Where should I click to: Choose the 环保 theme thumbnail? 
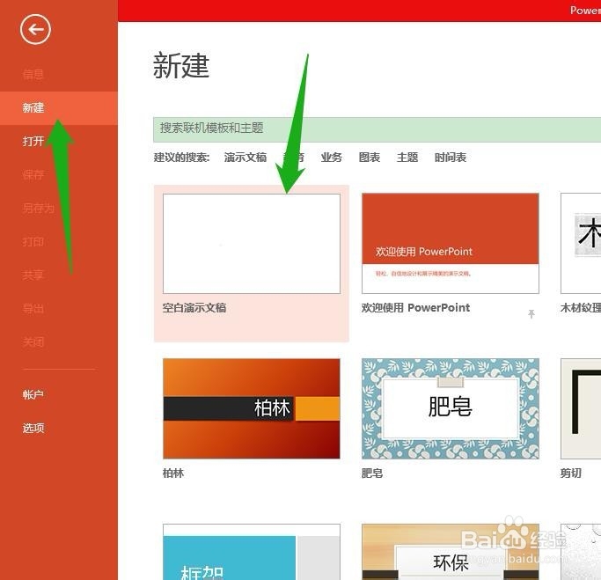coord(451,552)
